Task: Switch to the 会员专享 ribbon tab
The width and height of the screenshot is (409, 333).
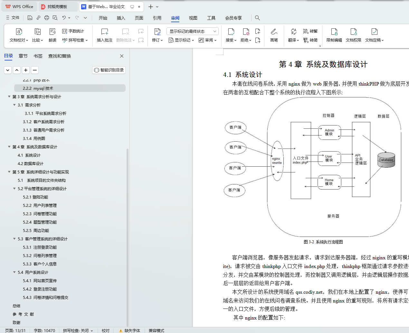Action: [x=233, y=18]
